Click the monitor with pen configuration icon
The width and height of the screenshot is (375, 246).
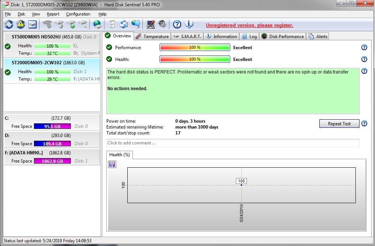(x=151, y=24)
